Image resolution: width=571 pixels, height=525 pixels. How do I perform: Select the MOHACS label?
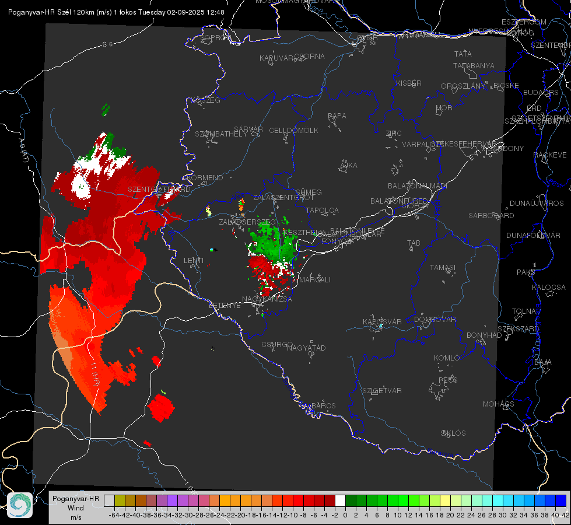pyautogui.click(x=499, y=404)
